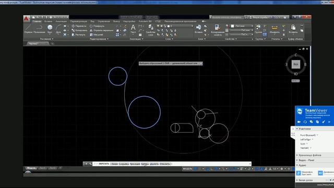Click the Вставить (Paste) icon
The width and height of the screenshot is (334, 188).
click(x=293, y=29)
